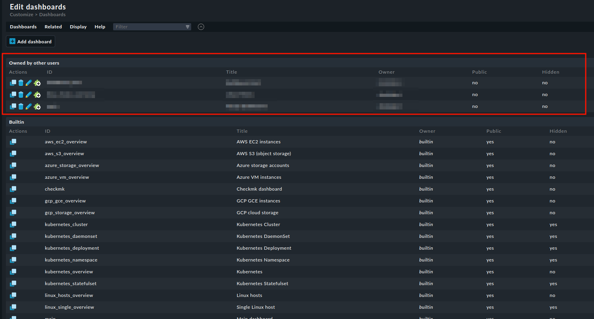Delete the first dashboard owned by other users

tap(21, 83)
